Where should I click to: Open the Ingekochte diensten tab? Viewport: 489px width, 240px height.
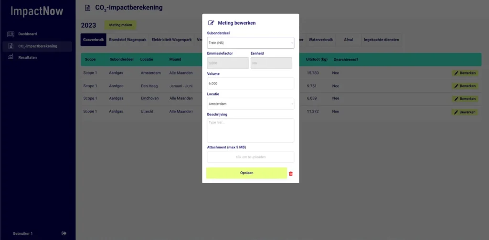[x=381, y=40]
